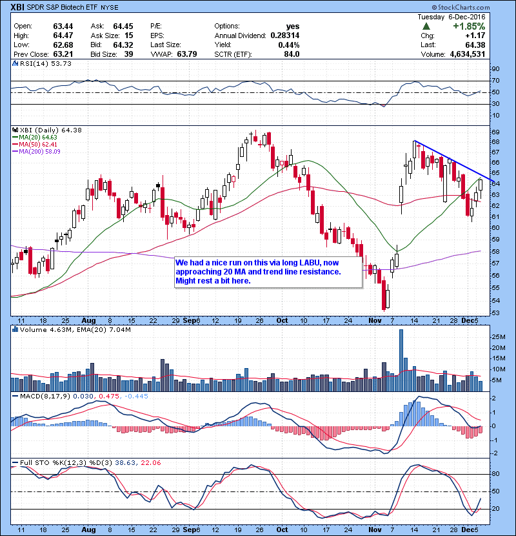The image size is (516, 536).
Task: Click the Volume value 4,634,531
Action: 468,54
